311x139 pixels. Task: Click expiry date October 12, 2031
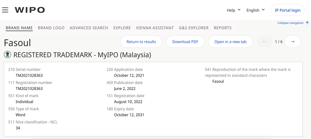point(129,115)
